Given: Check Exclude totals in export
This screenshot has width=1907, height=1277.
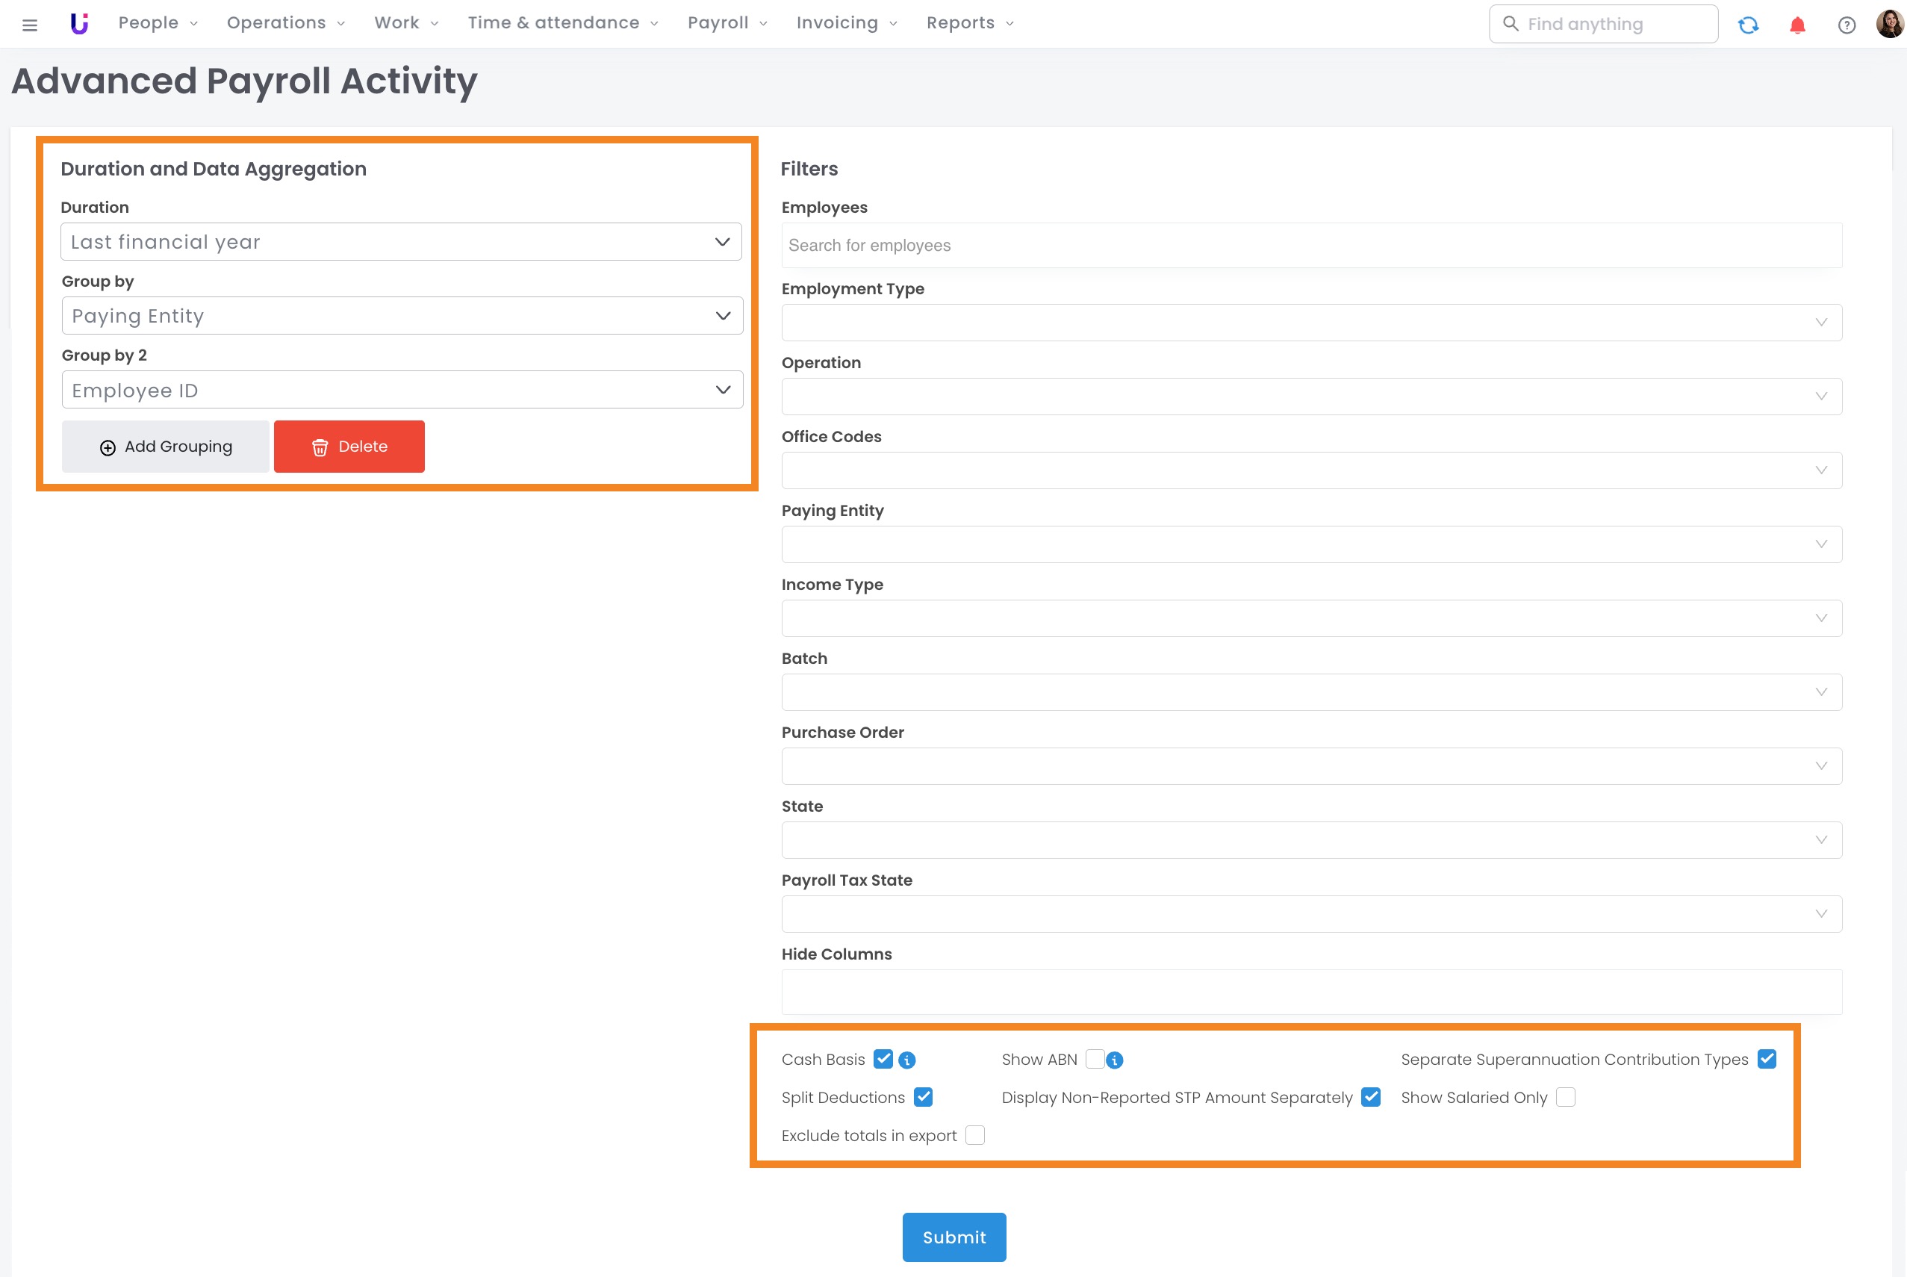Looking at the screenshot, I should [x=974, y=1135].
